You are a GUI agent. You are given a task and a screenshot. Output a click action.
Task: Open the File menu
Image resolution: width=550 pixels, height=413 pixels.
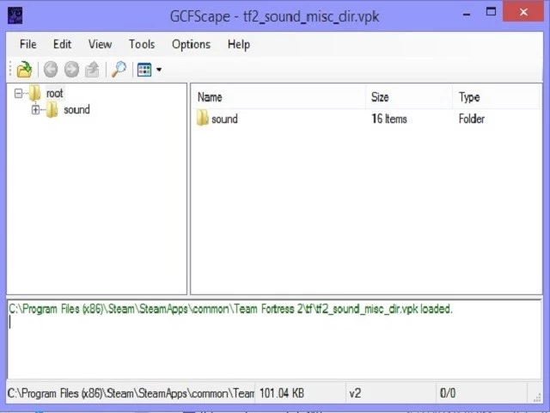[x=28, y=44]
